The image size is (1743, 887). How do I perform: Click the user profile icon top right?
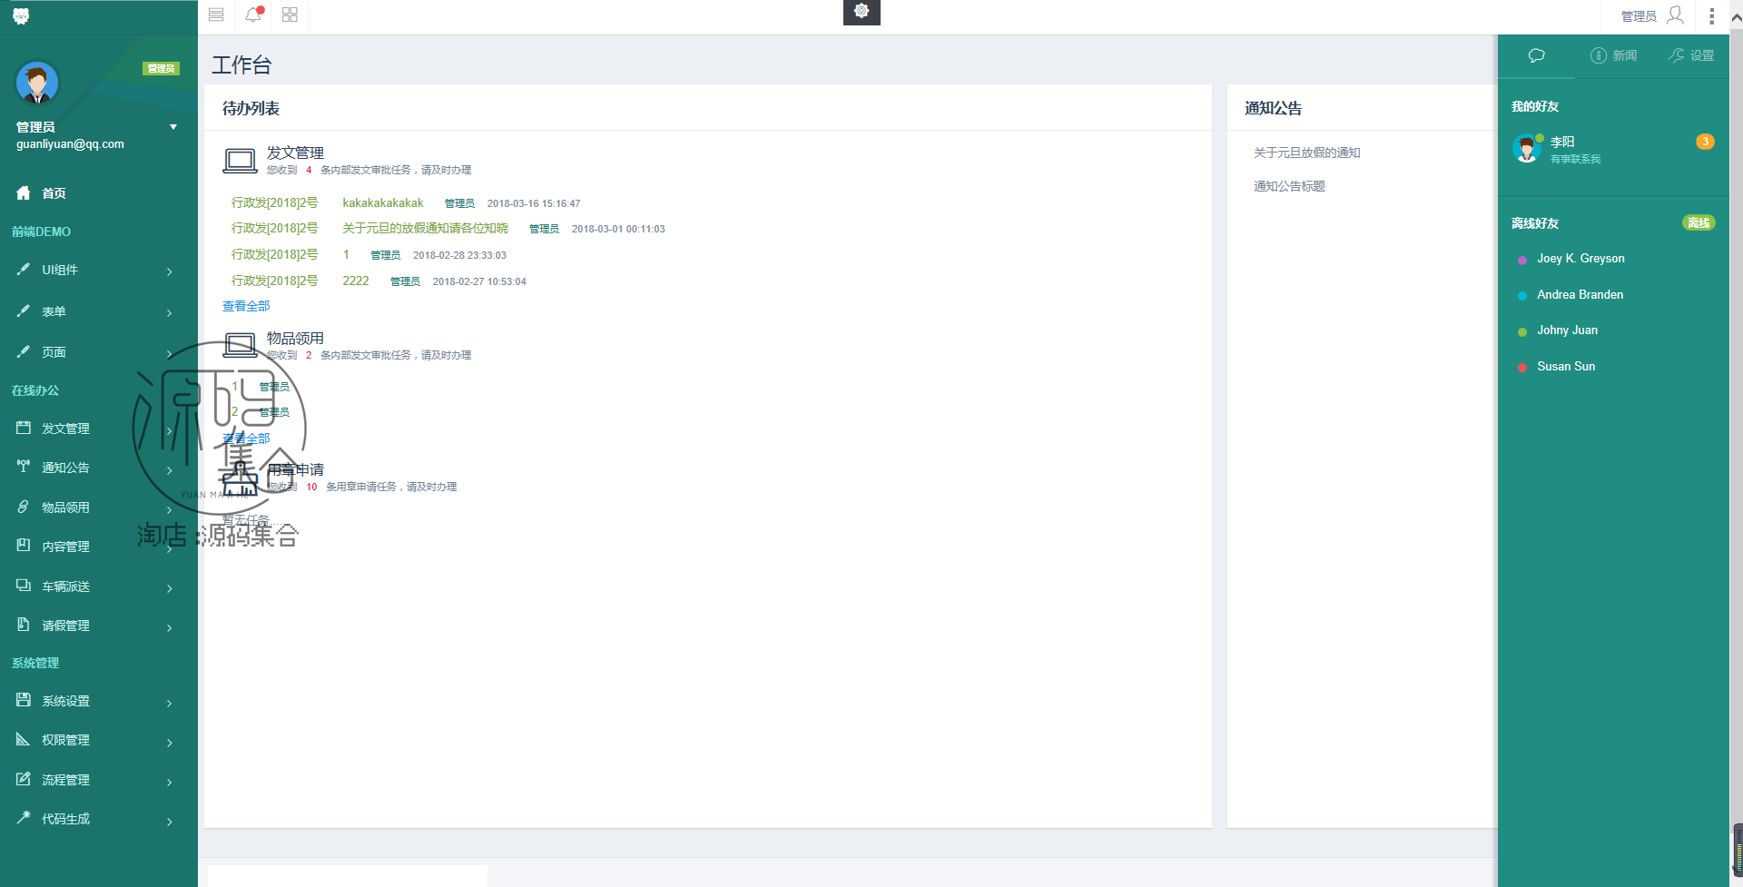click(1675, 15)
